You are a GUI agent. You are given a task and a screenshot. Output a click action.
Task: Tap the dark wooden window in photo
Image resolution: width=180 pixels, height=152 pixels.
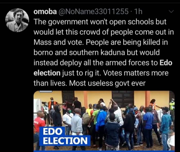[123, 98]
